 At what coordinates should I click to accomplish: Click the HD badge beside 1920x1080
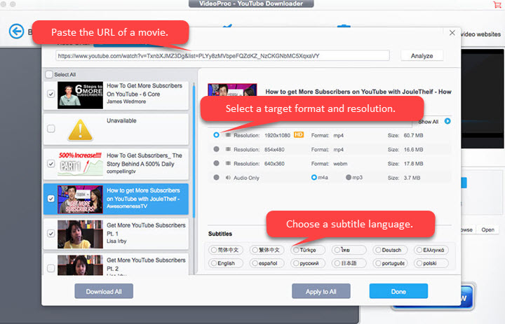pyautogui.click(x=299, y=134)
